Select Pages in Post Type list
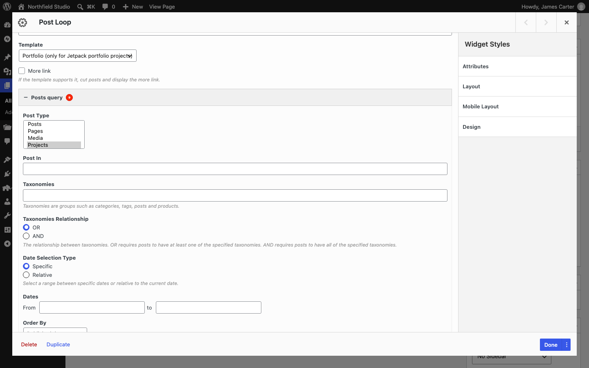Viewport: 589px width, 368px height. coord(54,131)
